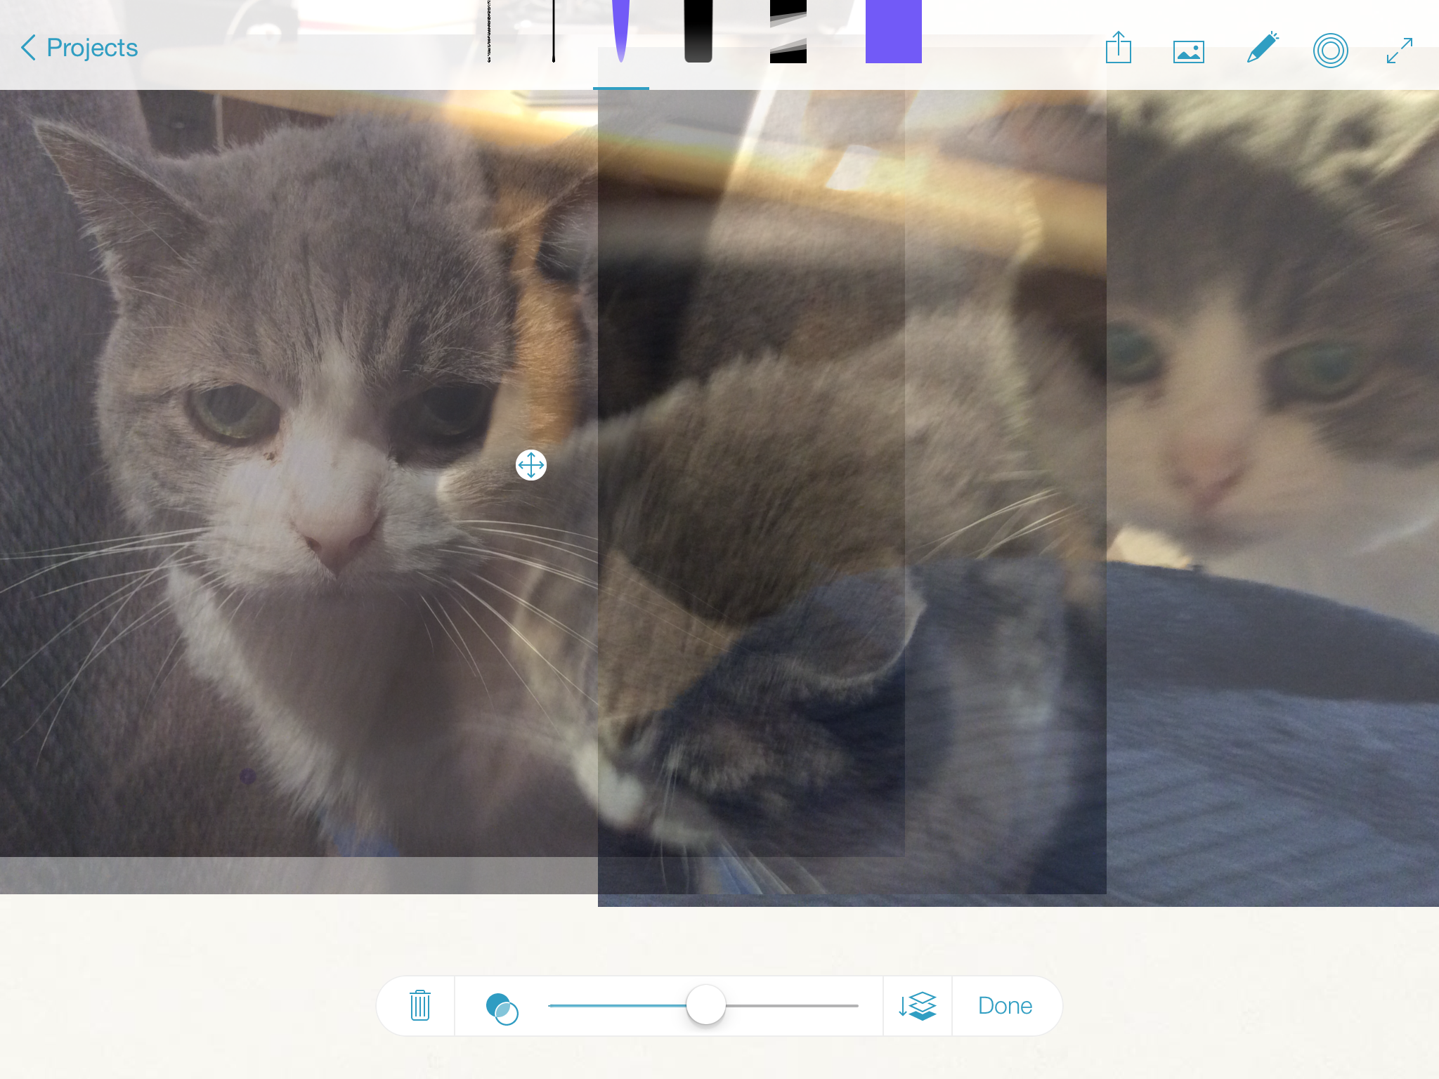Select the thin pencil tool
This screenshot has height=1079, width=1439.
pos(489,32)
